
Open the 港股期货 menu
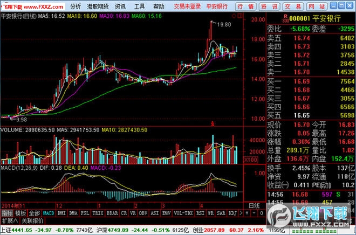coord(98,6)
